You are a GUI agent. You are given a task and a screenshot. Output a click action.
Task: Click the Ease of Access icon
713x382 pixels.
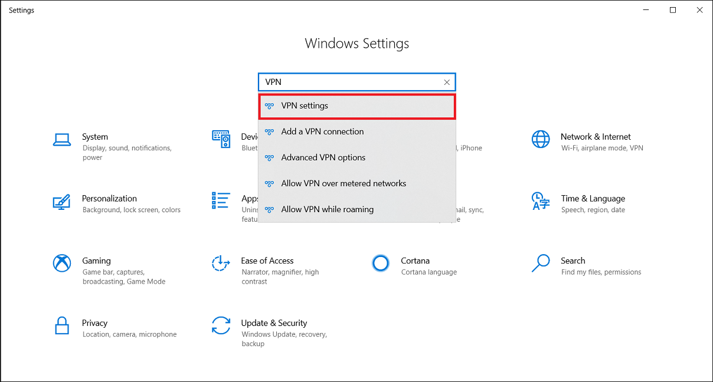pyautogui.click(x=221, y=264)
